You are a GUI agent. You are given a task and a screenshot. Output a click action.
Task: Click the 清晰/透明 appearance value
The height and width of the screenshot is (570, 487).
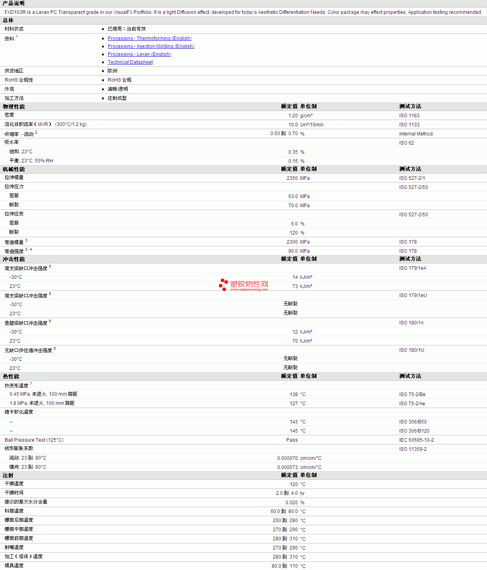[x=118, y=89]
